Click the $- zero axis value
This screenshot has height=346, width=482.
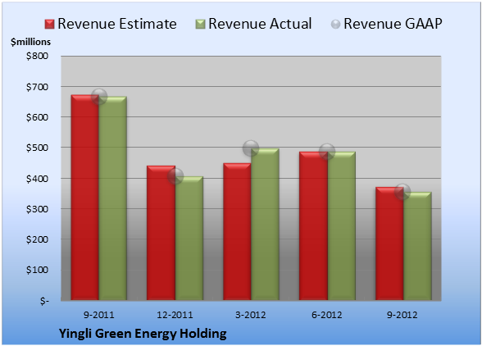point(44,301)
